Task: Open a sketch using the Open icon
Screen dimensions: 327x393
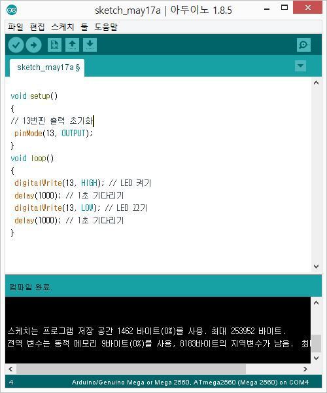Action: click(73, 45)
